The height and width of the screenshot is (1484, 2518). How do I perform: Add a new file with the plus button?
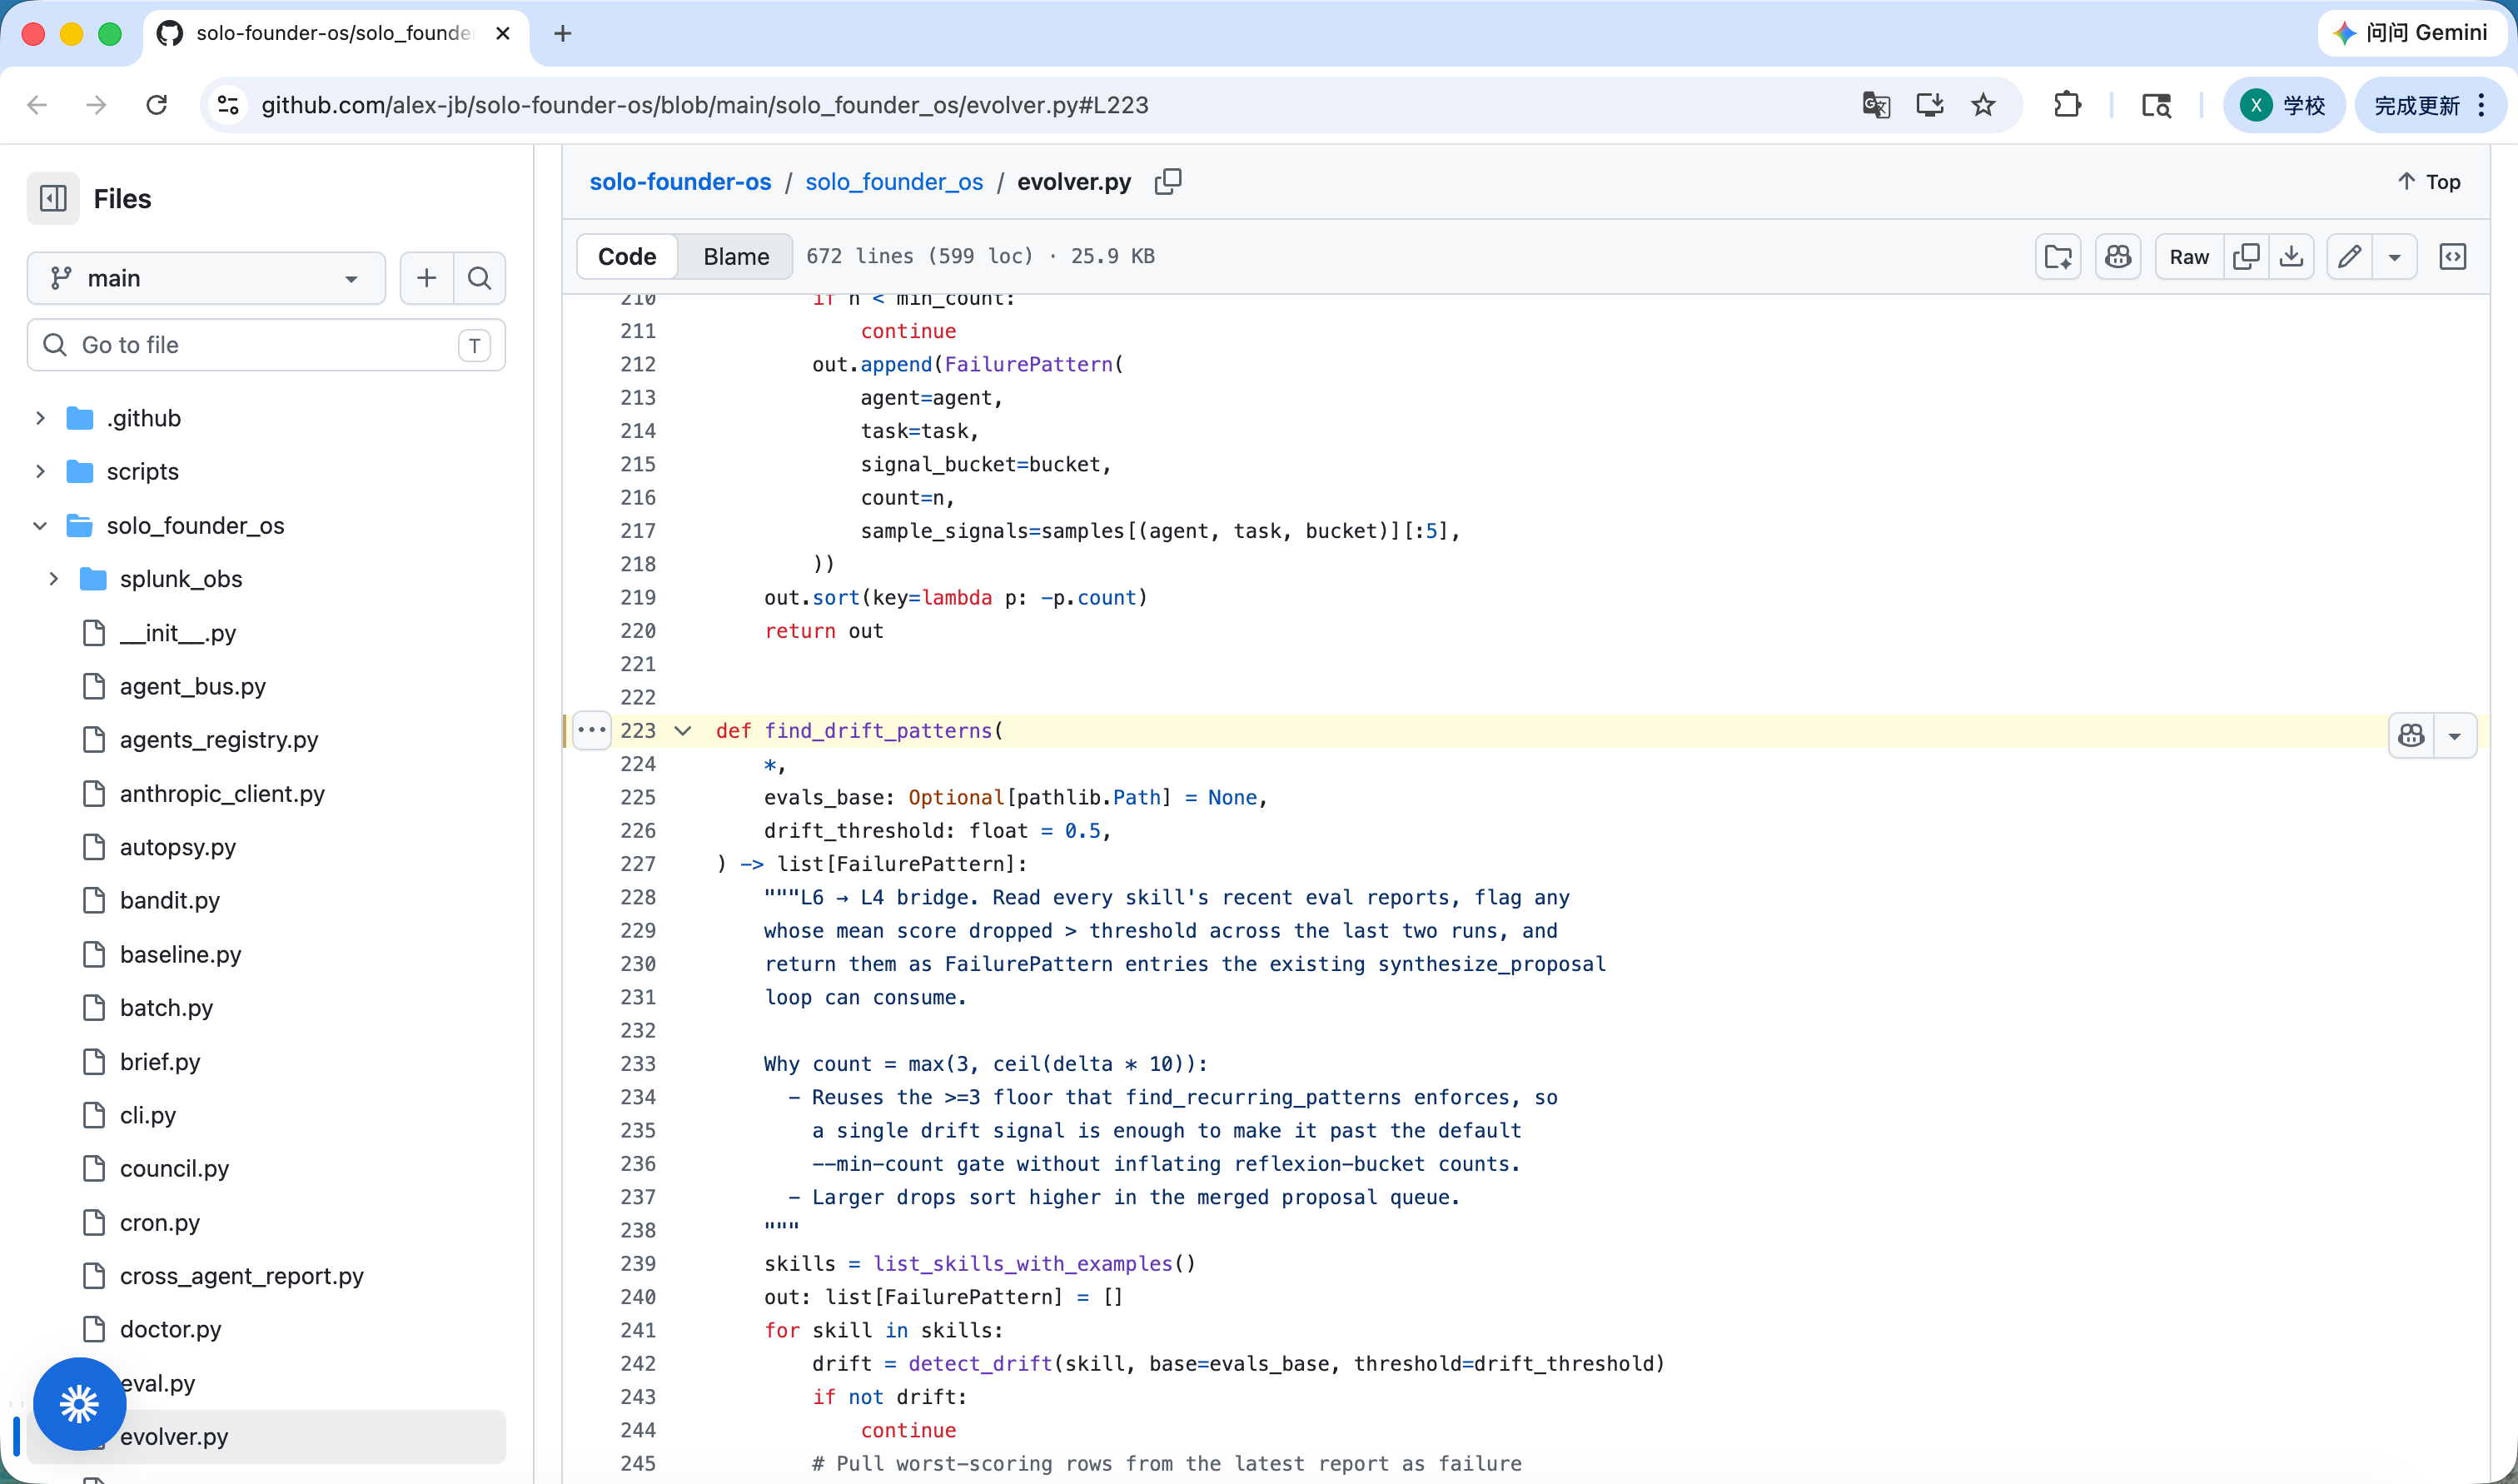pos(427,278)
